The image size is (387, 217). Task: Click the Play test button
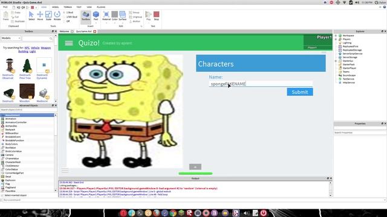tap(148, 16)
